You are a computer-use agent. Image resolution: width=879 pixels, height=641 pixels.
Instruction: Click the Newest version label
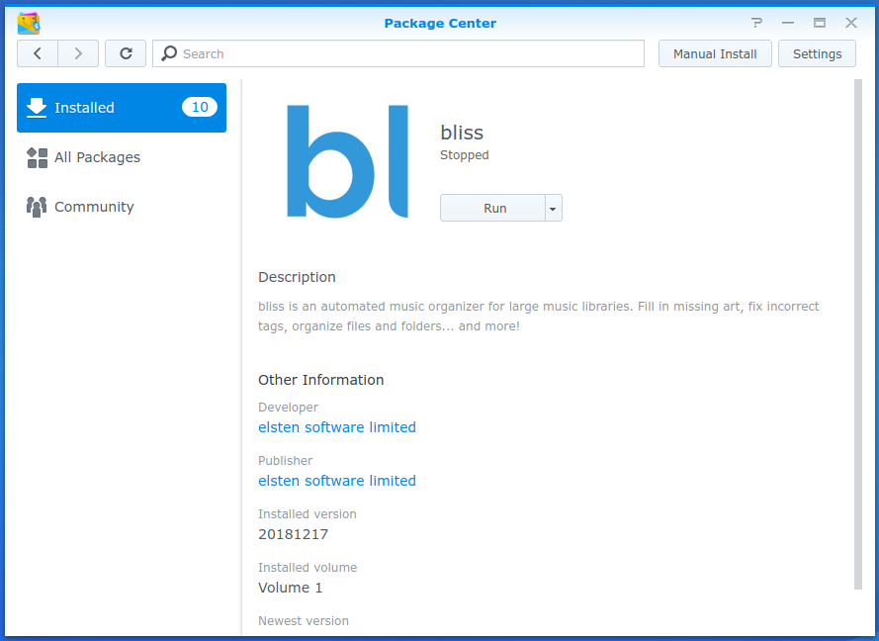click(x=304, y=621)
